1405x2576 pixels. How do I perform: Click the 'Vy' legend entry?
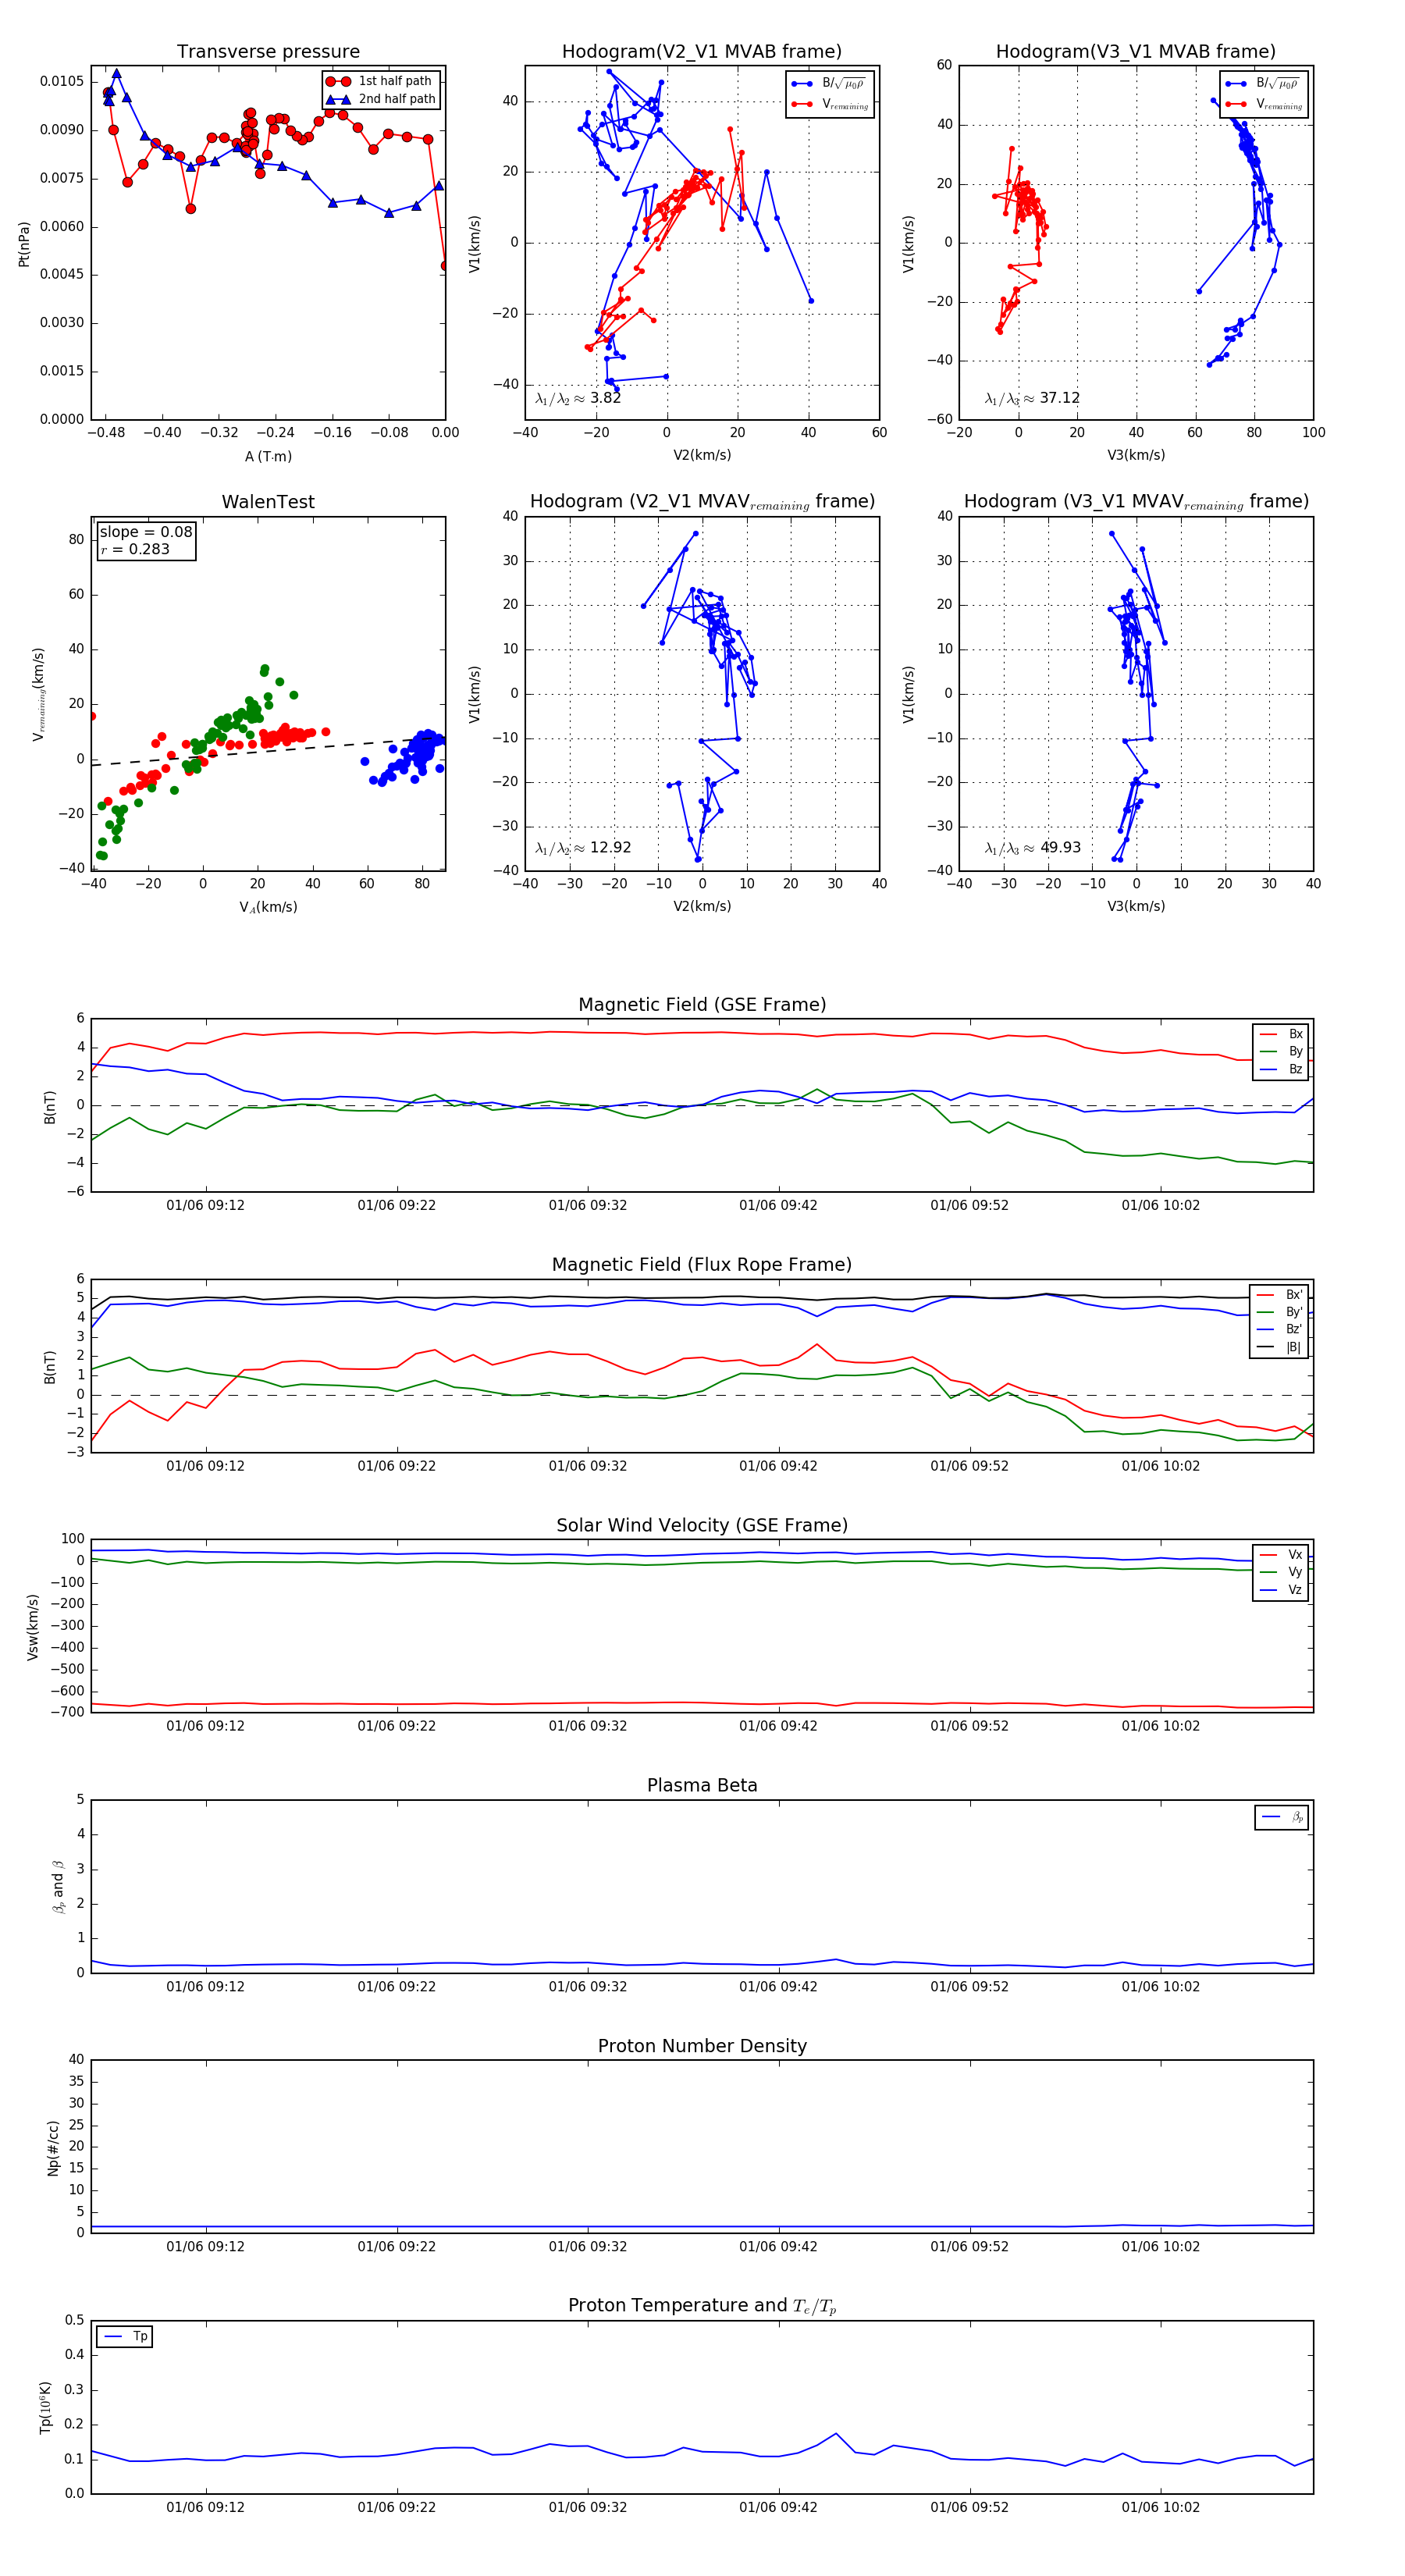[x=1281, y=1572]
